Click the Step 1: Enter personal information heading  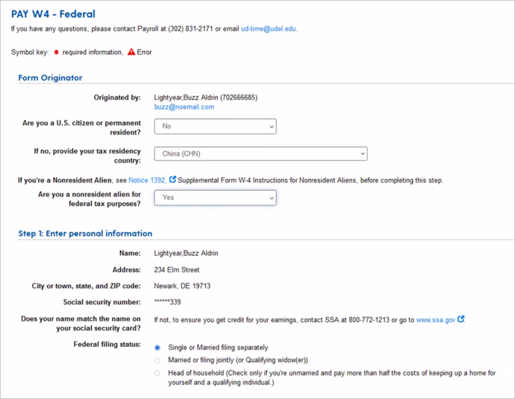click(85, 233)
